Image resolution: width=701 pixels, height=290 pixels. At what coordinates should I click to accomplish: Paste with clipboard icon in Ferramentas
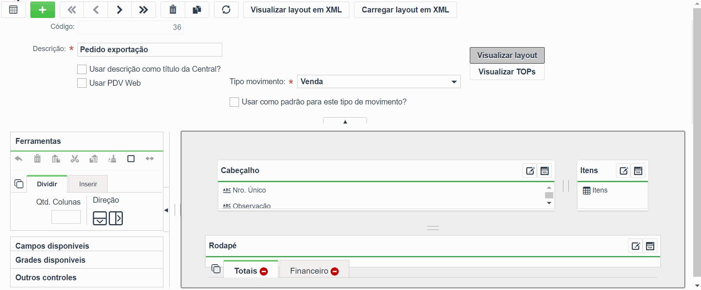point(94,159)
